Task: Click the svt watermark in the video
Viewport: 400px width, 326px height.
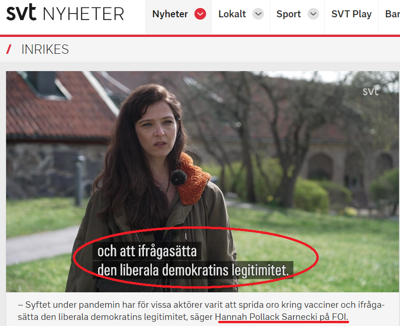Action: pos(371,91)
